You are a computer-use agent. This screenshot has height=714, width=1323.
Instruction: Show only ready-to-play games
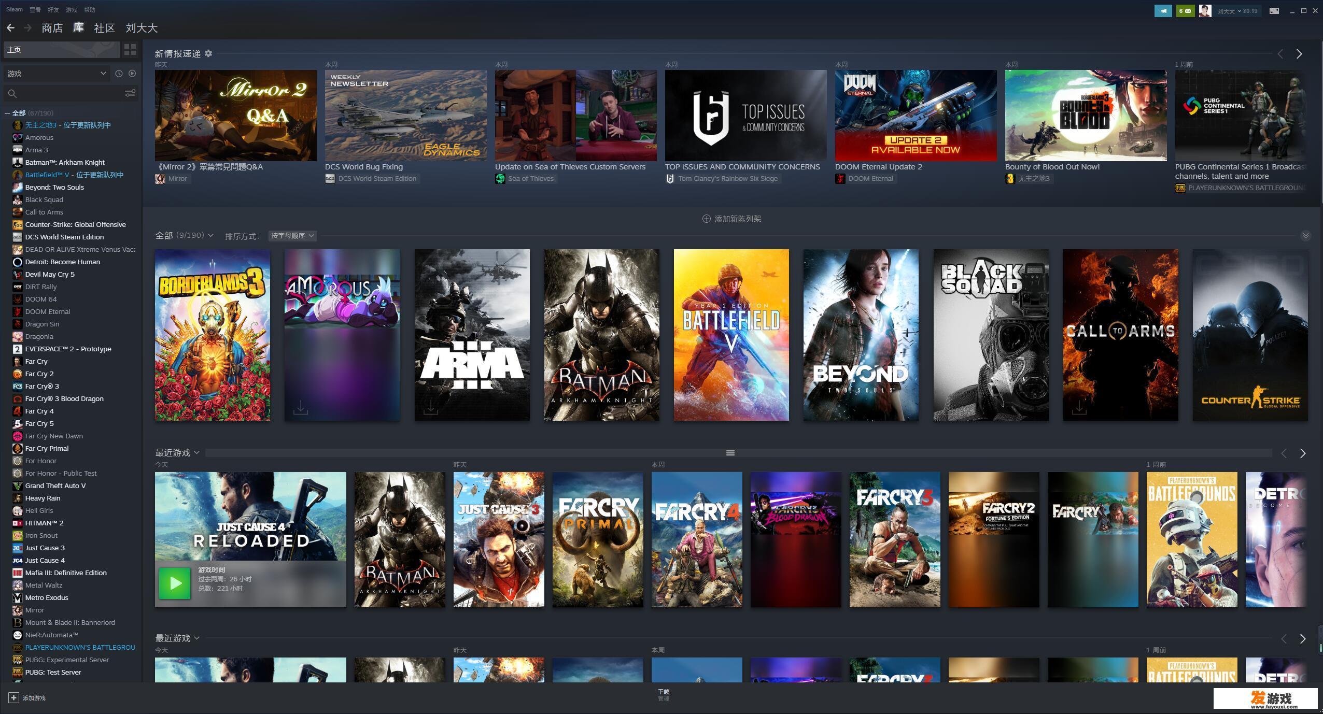click(x=132, y=74)
